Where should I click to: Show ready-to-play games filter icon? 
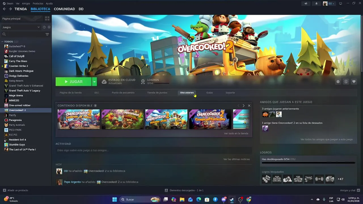pos(49,27)
